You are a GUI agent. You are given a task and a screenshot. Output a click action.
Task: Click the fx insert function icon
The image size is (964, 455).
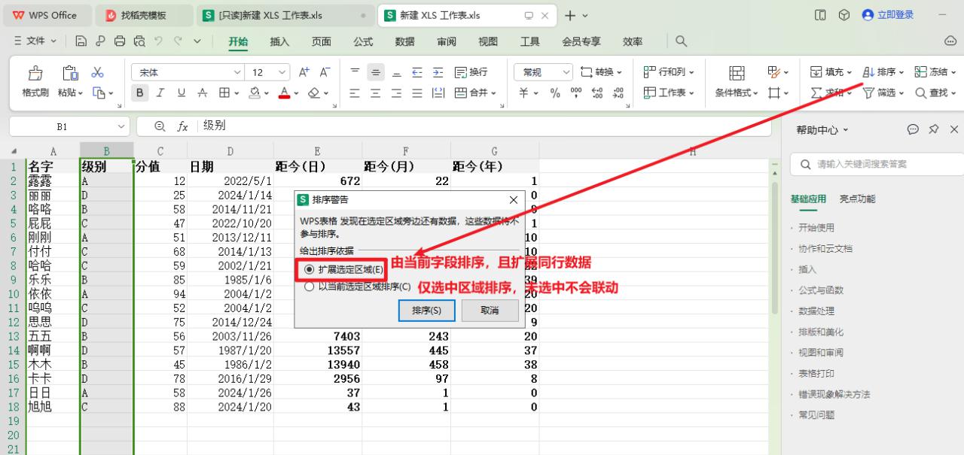pyautogui.click(x=182, y=126)
